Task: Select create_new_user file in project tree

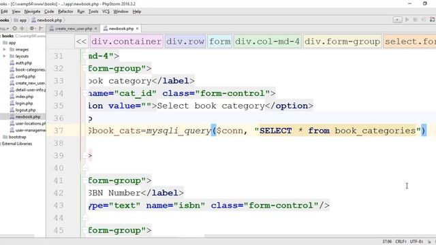Action: click(x=27, y=83)
